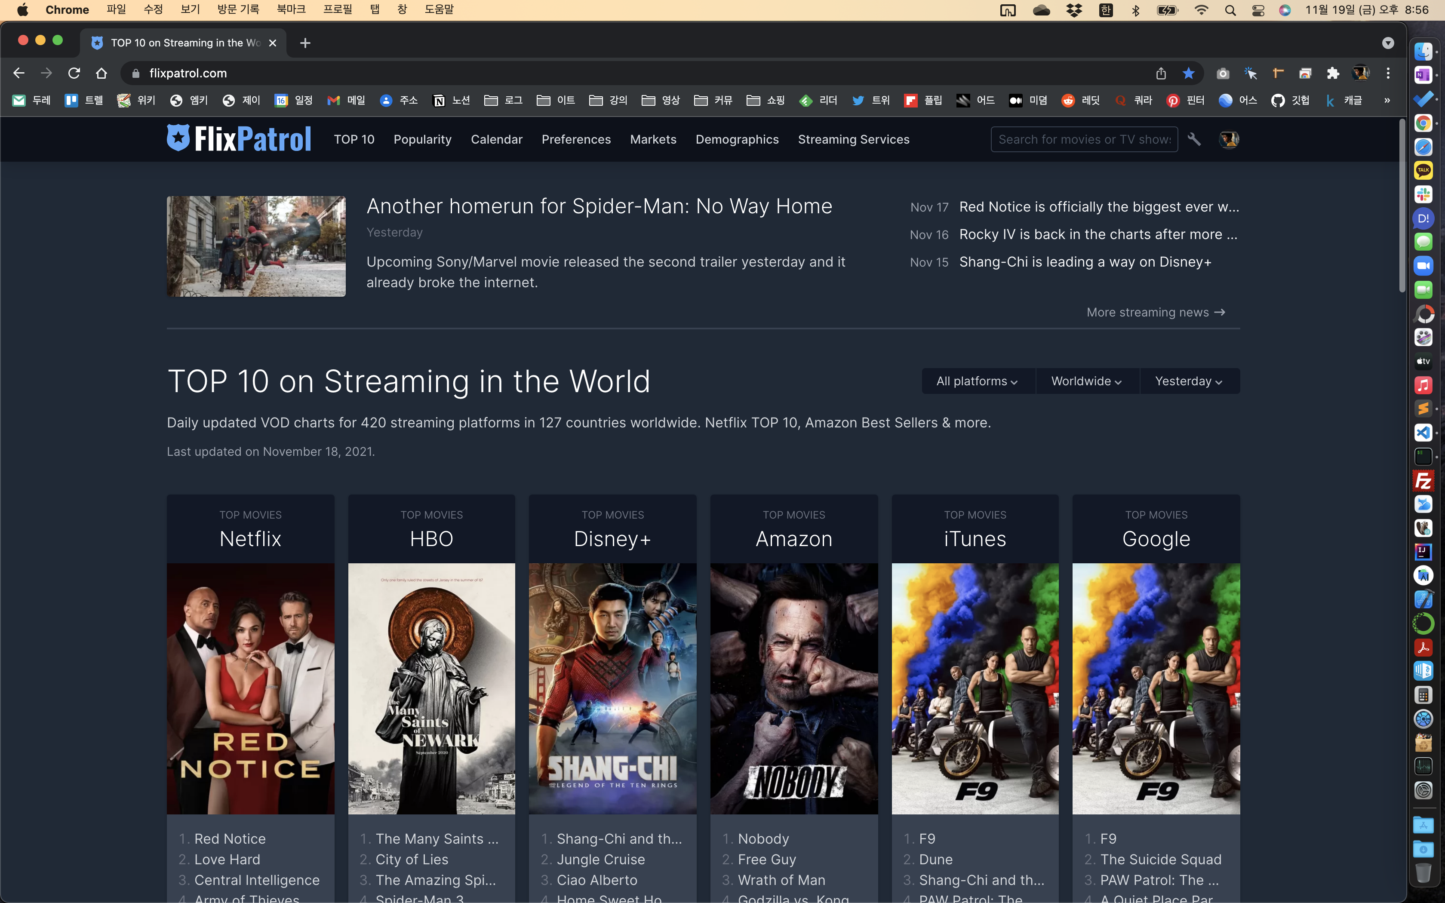1445x903 pixels.
Task: Open the GitHub bookmark
Action: click(1290, 100)
